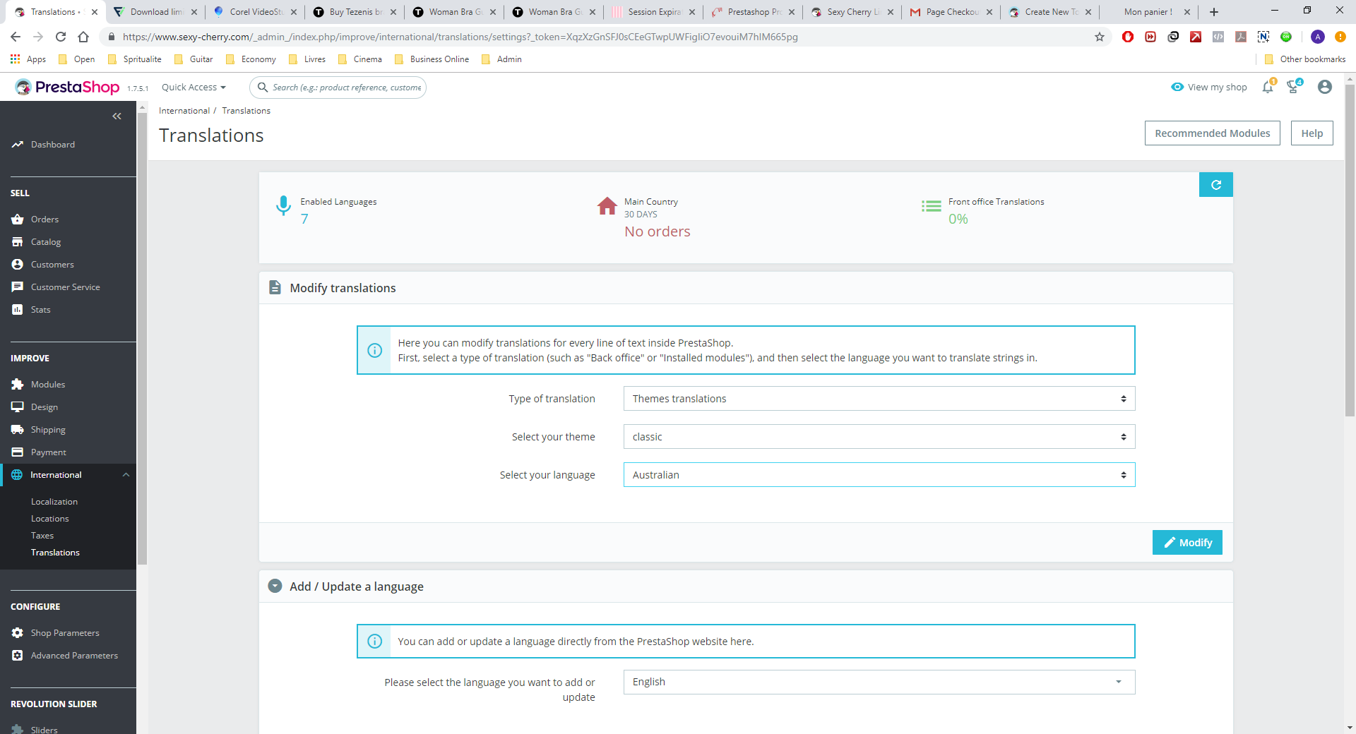
Task: Click the browser address bar URL
Action: [460, 37]
